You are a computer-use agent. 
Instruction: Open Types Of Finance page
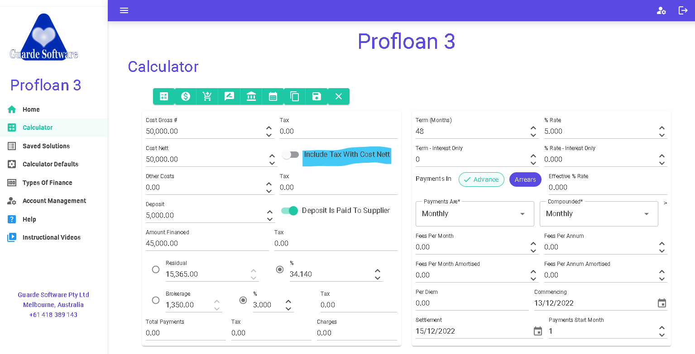coord(54,183)
